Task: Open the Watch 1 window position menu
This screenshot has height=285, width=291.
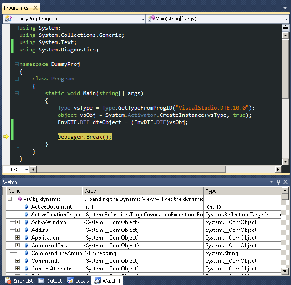Action: click(x=271, y=182)
